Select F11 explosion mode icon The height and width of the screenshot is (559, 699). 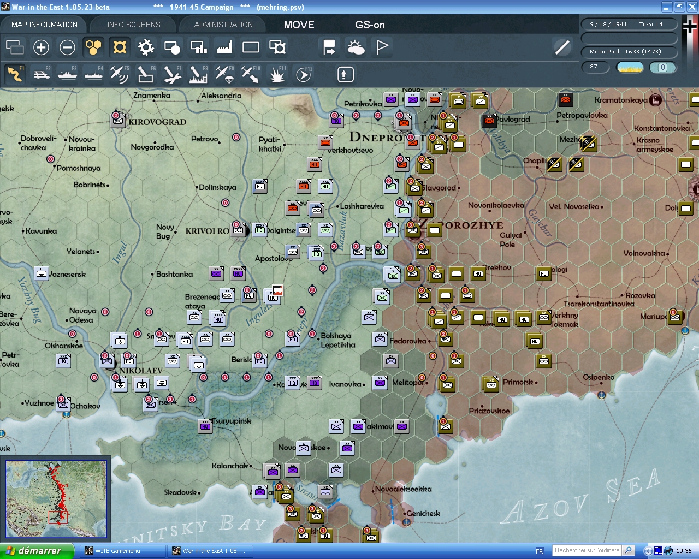coord(277,74)
